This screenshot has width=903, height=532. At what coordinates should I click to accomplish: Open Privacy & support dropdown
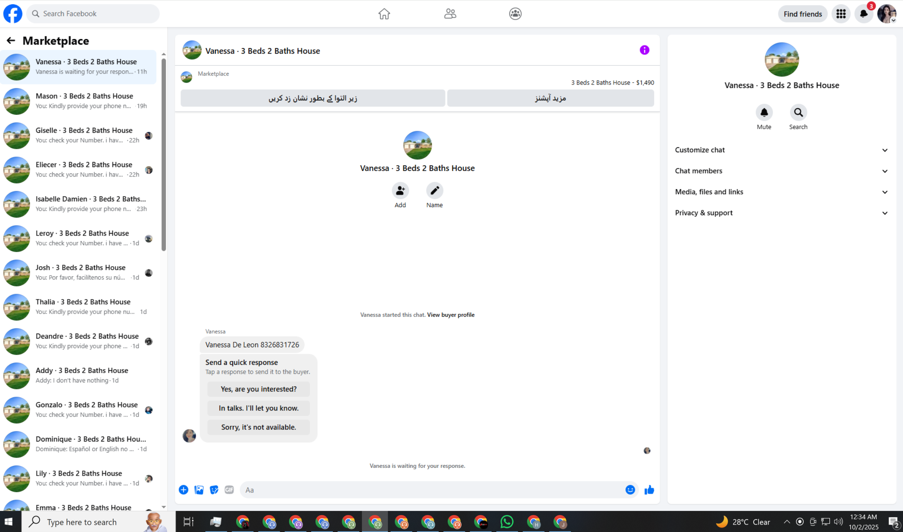pyautogui.click(x=782, y=213)
